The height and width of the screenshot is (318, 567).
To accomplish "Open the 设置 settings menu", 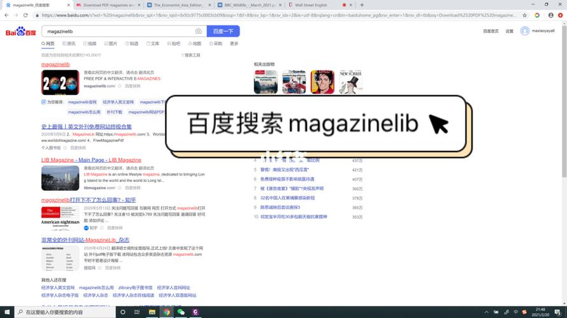I will click(509, 31).
